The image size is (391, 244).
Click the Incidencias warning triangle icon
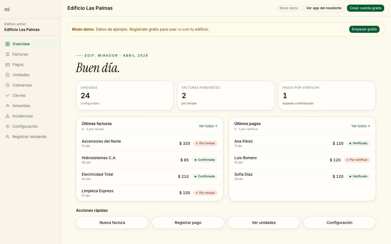[8, 116]
